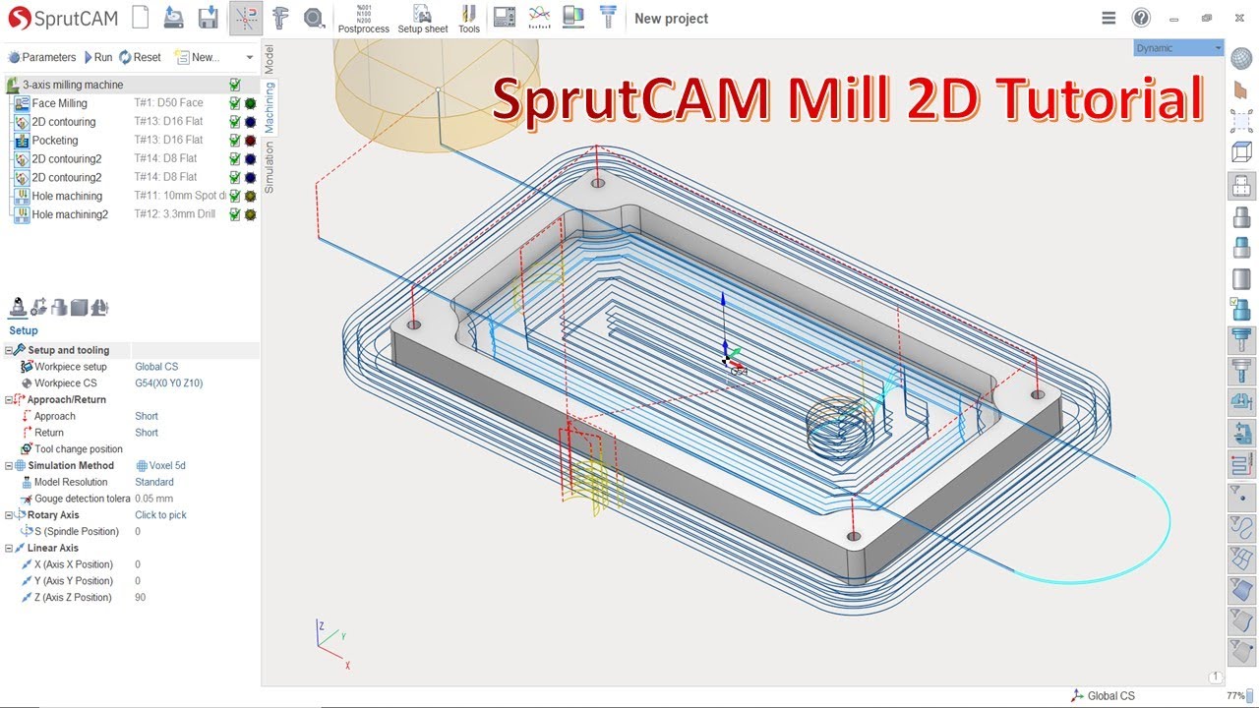Viewport: 1259px width, 708px height.
Task: Save the project with the floppy disk icon
Action: pyautogui.click(x=208, y=18)
